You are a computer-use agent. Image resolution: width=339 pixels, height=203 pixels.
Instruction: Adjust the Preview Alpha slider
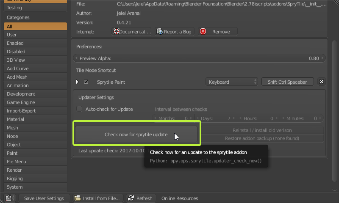[199, 58]
